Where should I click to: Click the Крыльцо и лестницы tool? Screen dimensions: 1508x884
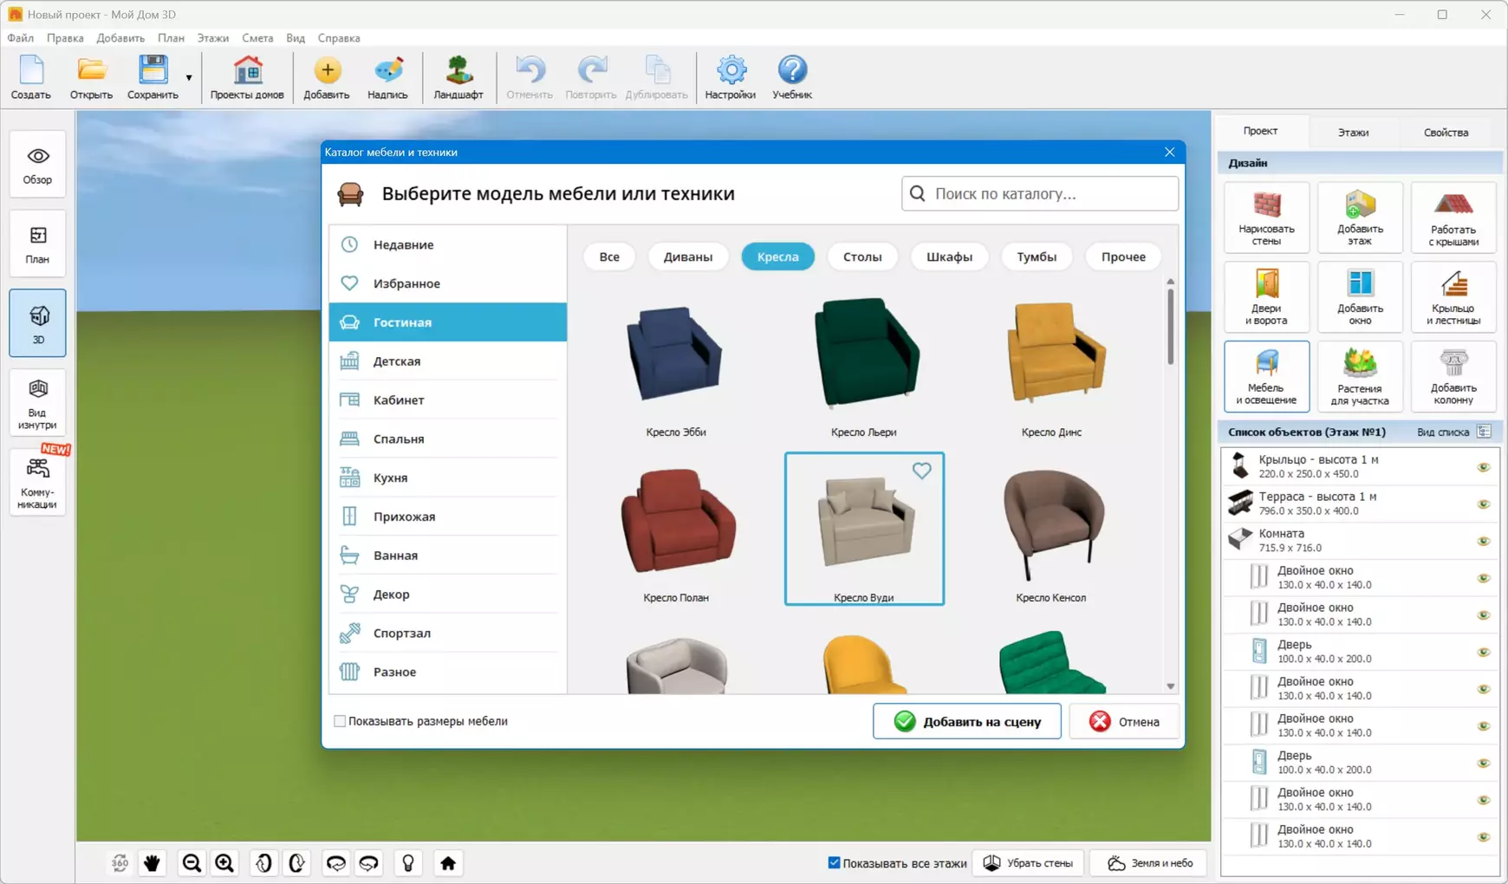pos(1453,296)
